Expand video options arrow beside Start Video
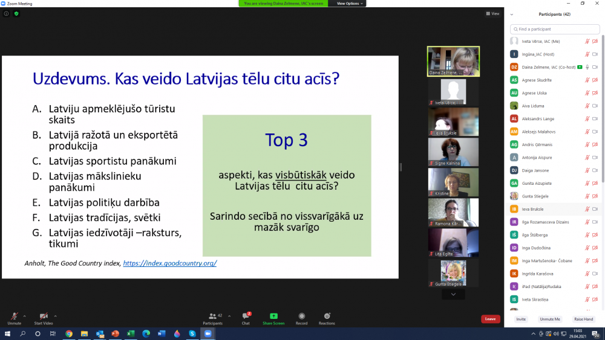The image size is (605, 340). (56, 315)
